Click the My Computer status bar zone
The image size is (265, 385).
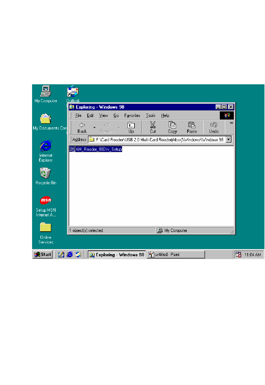point(195,230)
